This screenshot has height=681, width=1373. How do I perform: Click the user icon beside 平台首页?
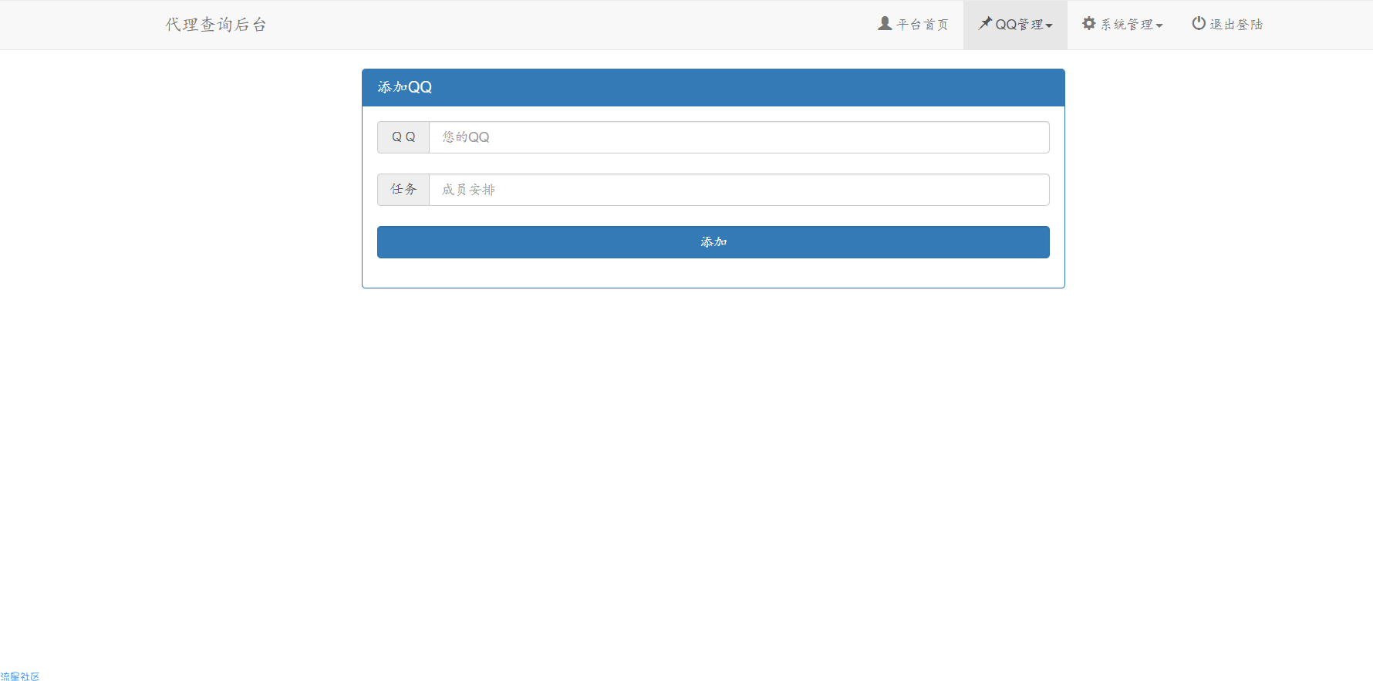pyautogui.click(x=885, y=24)
